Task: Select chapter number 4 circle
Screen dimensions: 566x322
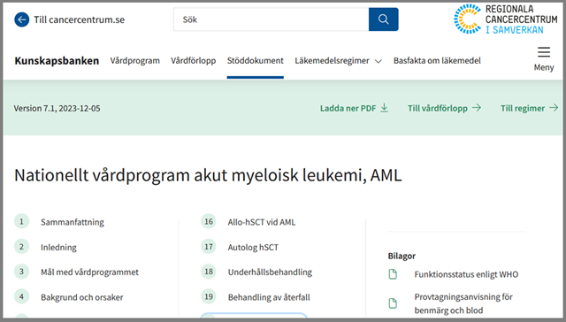Action: tap(21, 296)
